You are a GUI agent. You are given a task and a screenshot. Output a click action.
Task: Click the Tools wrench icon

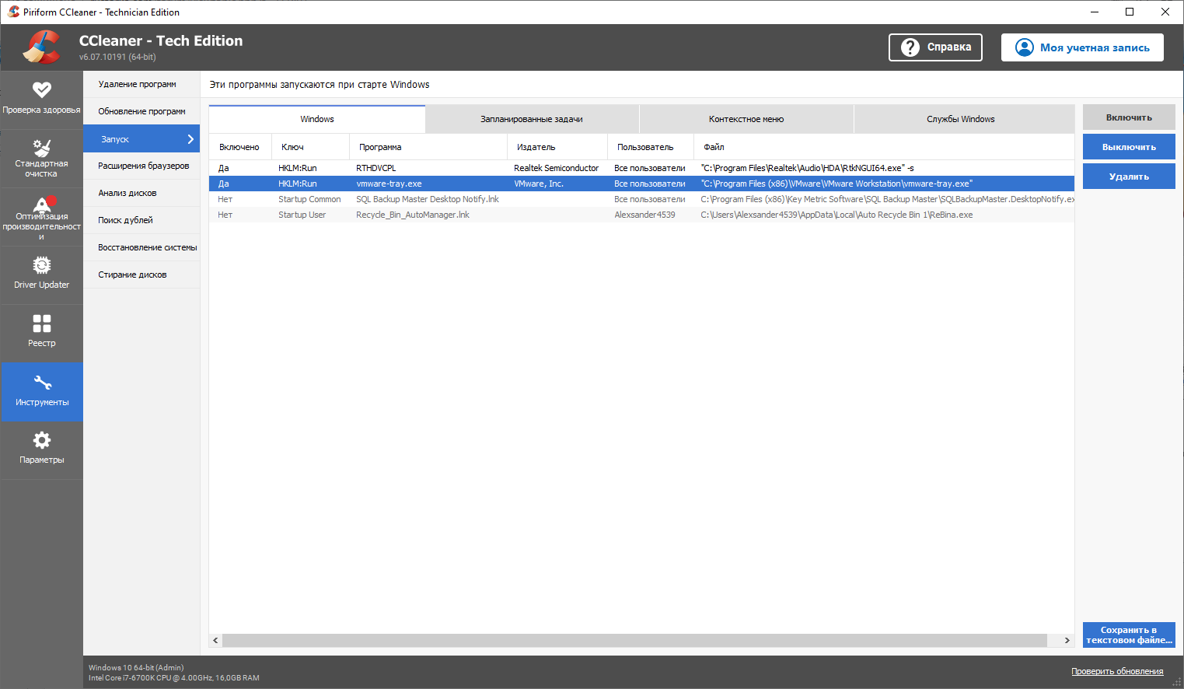41,383
